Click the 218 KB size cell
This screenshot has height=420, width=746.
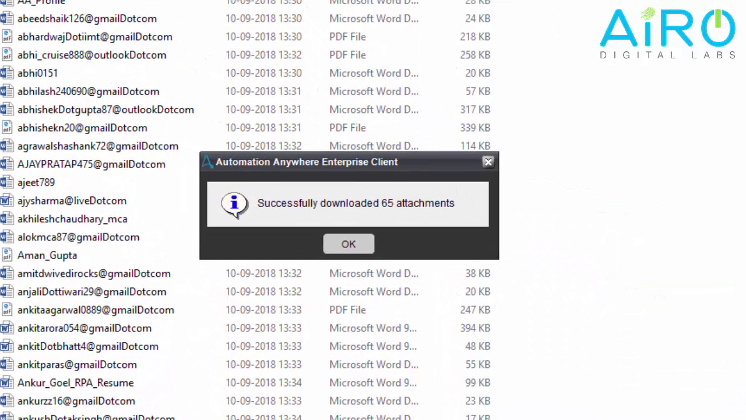pos(475,37)
